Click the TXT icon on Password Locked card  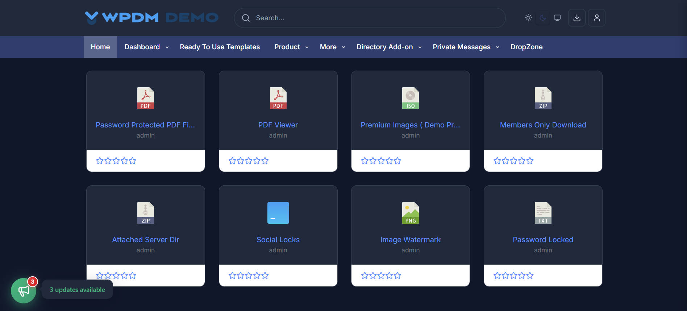pyautogui.click(x=543, y=213)
